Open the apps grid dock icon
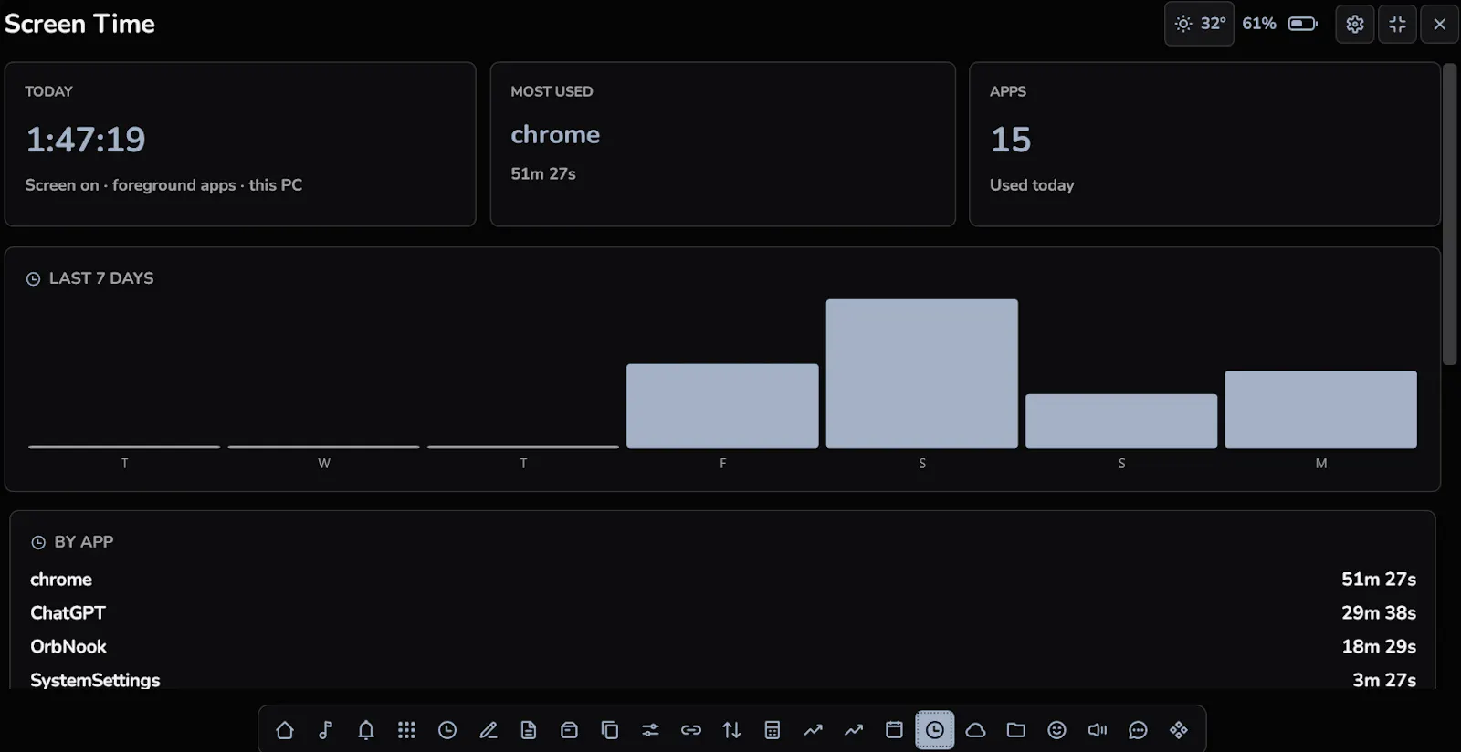This screenshot has height=752, width=1461. 406,730
